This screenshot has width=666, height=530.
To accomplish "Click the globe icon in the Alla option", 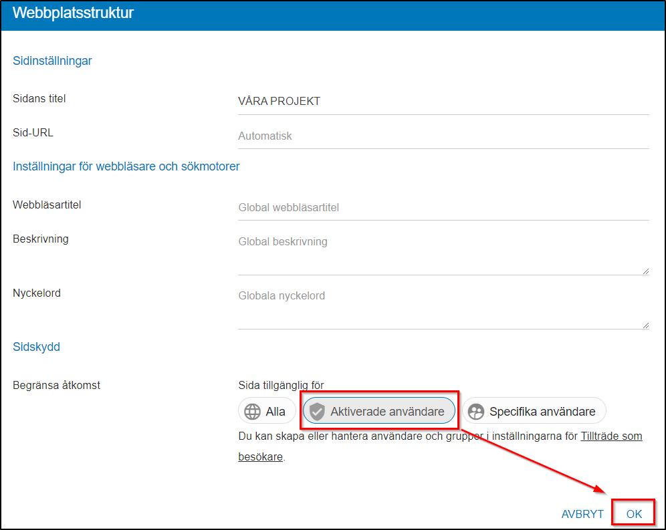I will click(253, 412).
